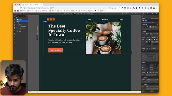This screenshot has width=172, height=96.
Task: Set overflow to Auto
Action: (156, 73)
